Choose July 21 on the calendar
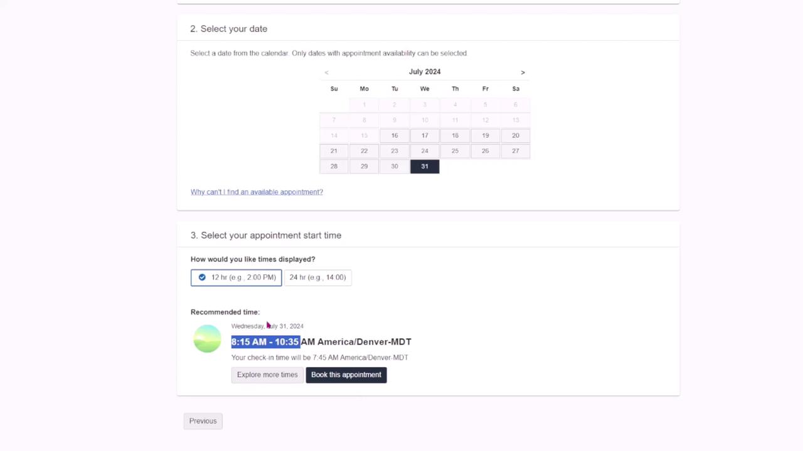 334,151
